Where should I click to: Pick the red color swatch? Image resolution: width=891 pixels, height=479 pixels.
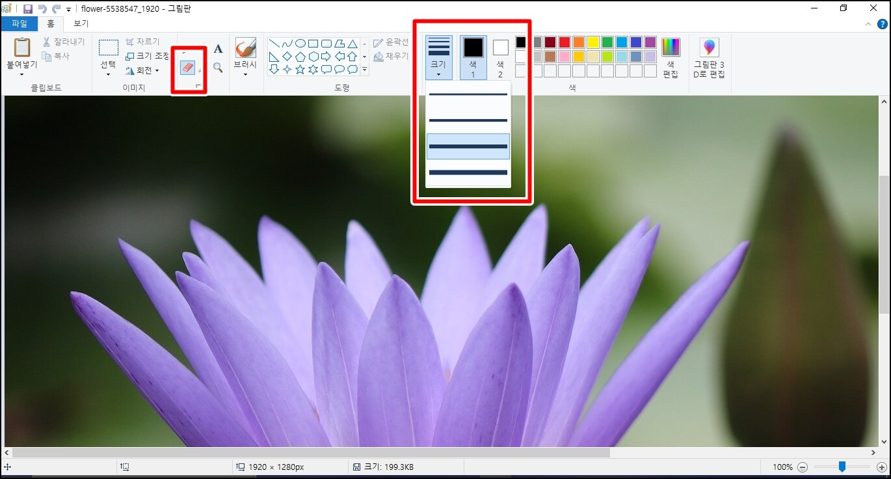point(565,42)
